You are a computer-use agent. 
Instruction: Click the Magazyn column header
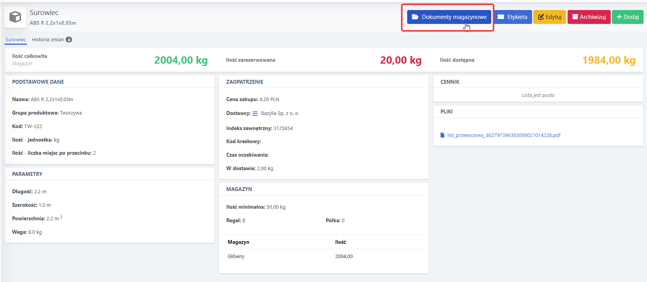[x=238, y=242]
